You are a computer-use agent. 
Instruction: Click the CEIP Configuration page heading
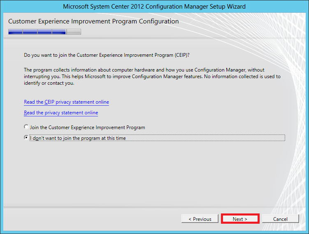point(93,21)
